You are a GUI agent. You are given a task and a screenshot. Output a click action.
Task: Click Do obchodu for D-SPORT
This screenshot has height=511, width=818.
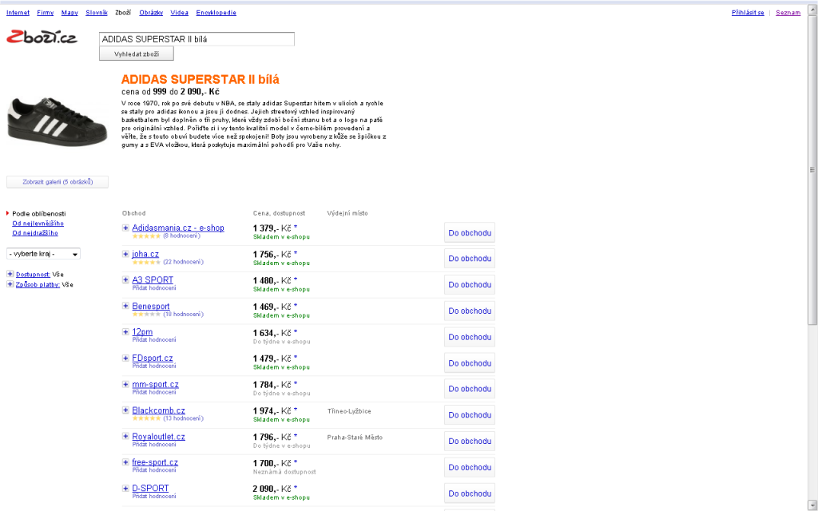pyautogui.click(x=470, y=493)
